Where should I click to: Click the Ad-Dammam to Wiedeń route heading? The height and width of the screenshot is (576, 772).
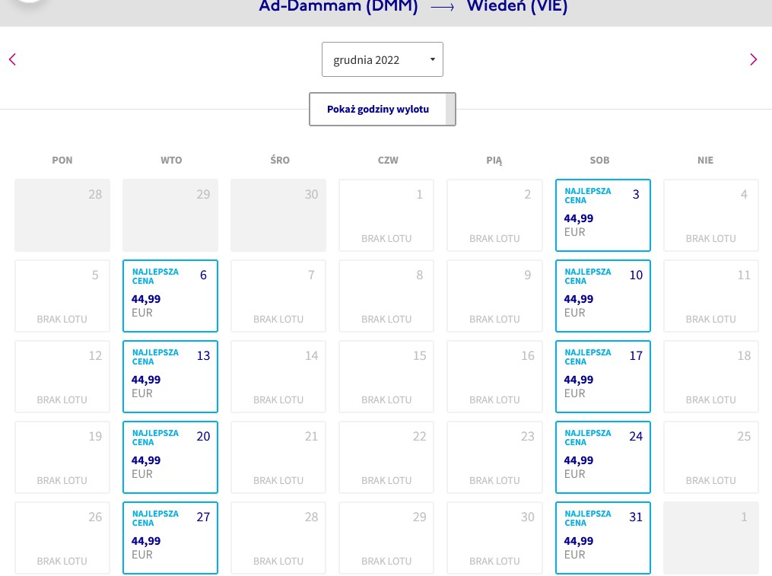point(414,6)
